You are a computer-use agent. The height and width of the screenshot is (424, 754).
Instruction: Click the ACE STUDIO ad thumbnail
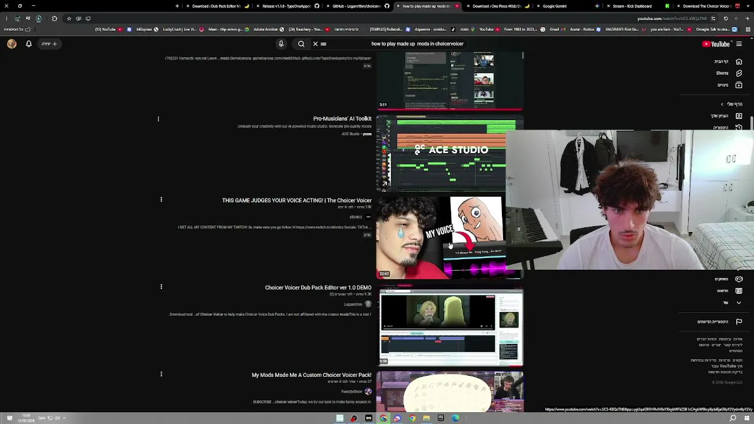441,153
